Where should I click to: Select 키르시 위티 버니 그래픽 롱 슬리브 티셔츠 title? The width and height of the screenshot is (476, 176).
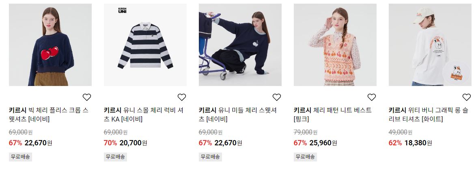tap(429, 115)
